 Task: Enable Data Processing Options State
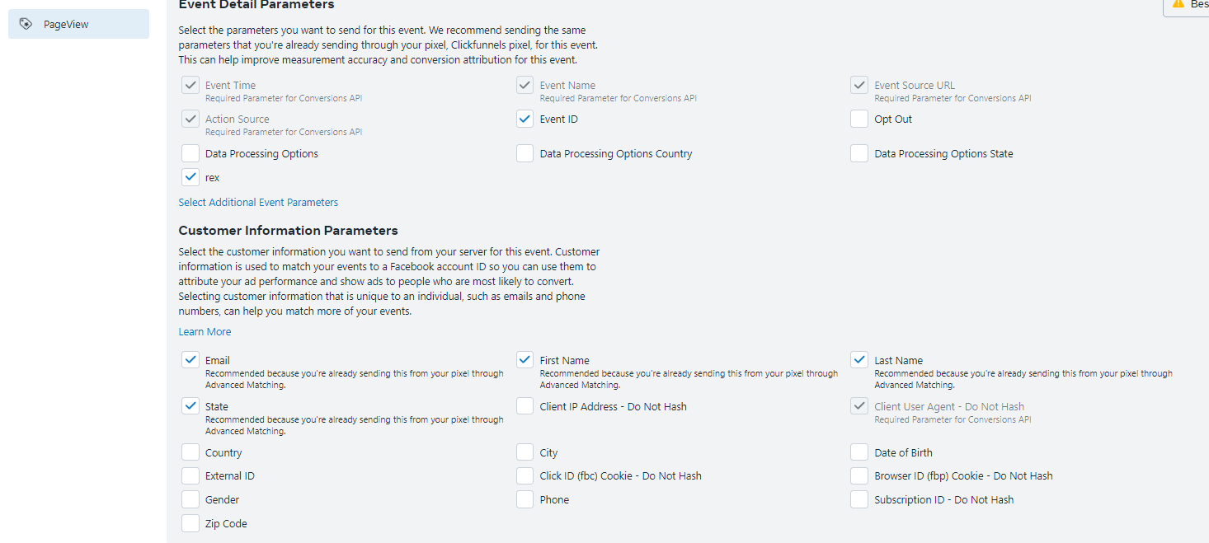click(859, 153)
